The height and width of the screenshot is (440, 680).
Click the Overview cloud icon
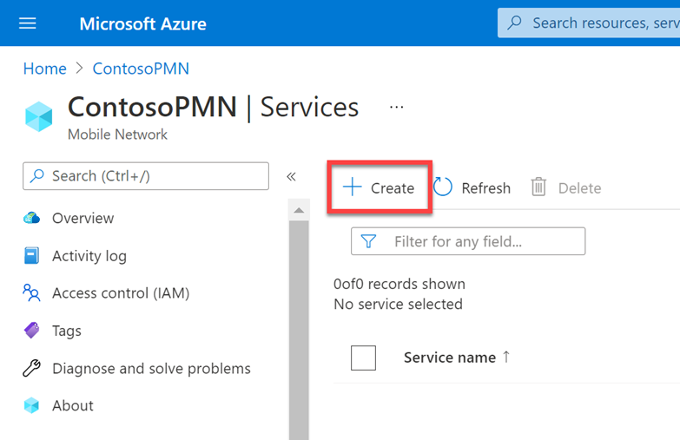point(31,218)
